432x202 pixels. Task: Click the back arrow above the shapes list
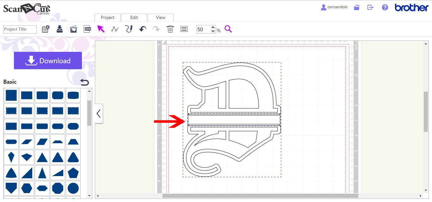point(85,82)
